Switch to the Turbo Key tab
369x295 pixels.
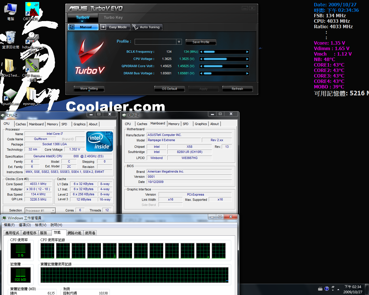113,18
